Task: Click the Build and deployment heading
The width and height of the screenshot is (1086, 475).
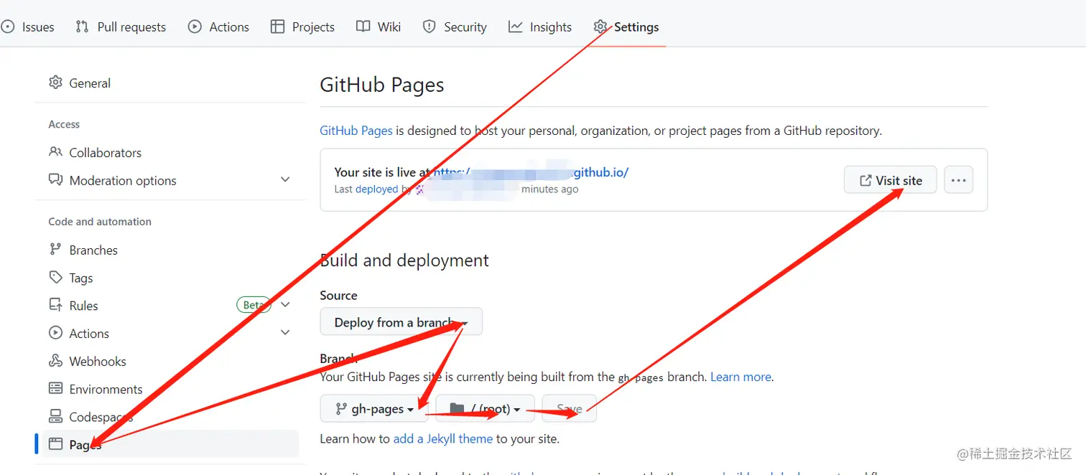Action: 404,260
